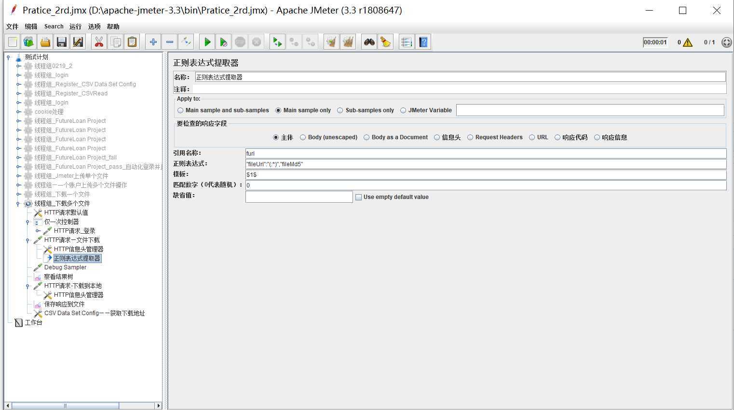Click the Reset Search icon

[x=386, y=42]
